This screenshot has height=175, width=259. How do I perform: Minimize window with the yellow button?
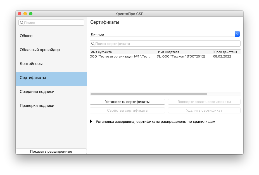click(x=25, y=14)
